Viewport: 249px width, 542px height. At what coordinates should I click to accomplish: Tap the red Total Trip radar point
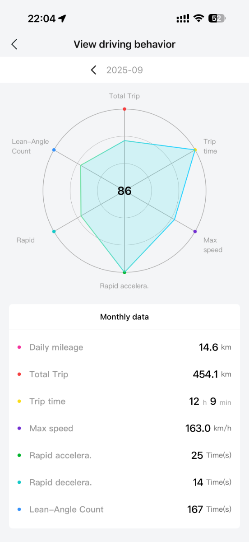tap(124, 109)
